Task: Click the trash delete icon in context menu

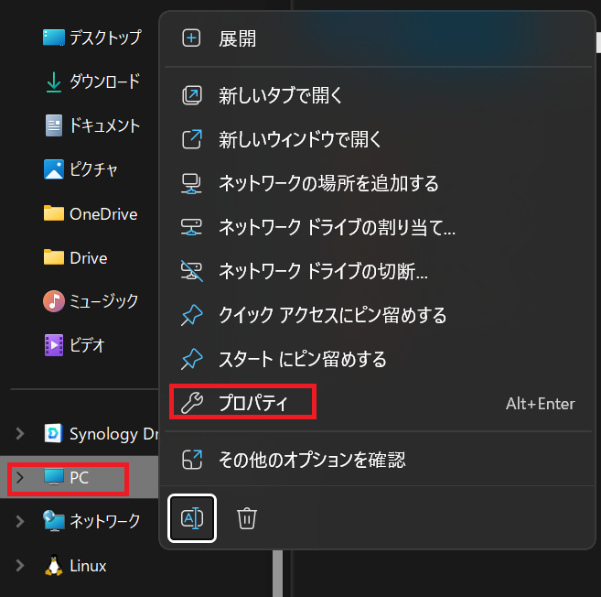Action: click(247, 518)
